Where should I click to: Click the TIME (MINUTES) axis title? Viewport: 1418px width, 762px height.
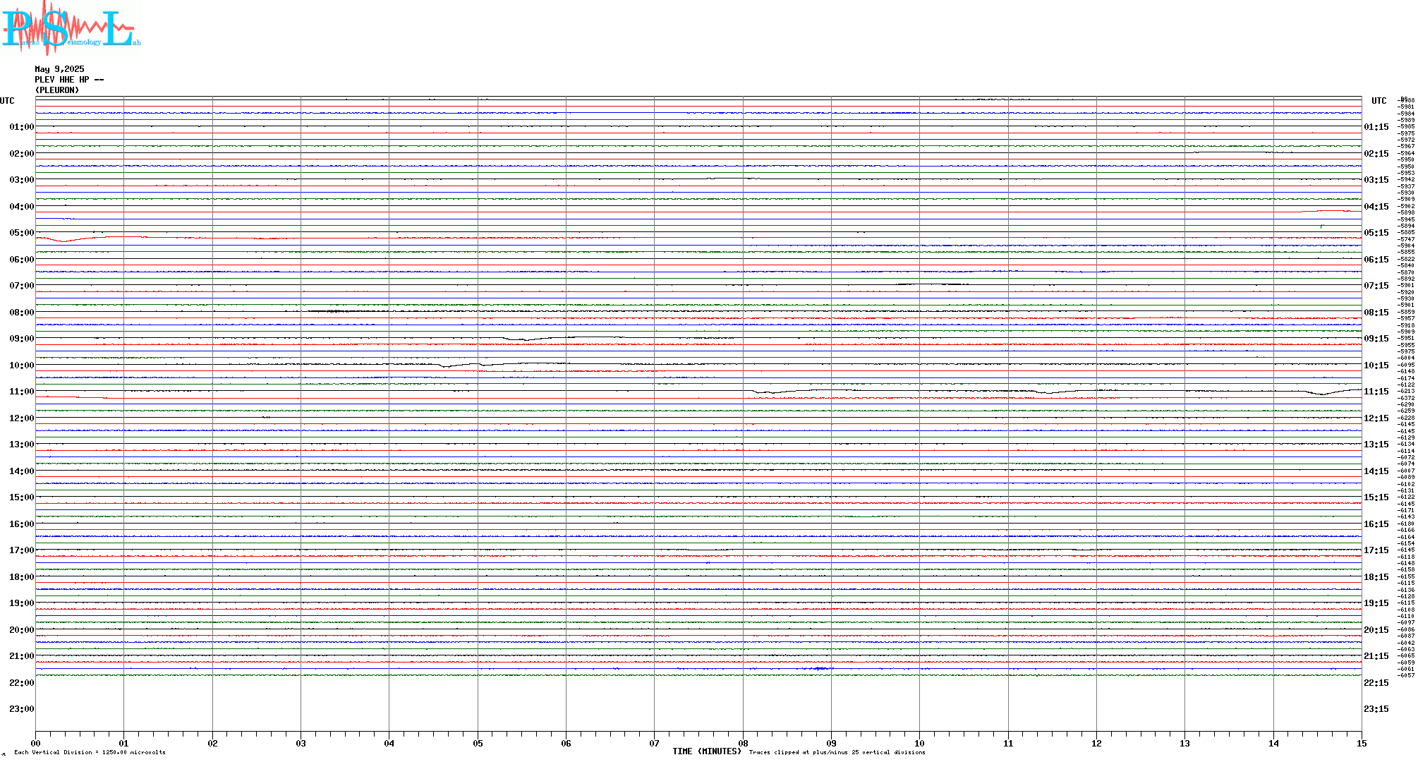tap(707, 751)
